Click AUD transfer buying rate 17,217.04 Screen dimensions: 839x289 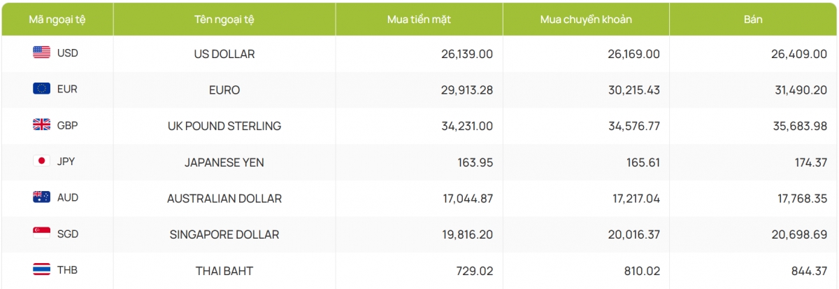coord(630,199)
